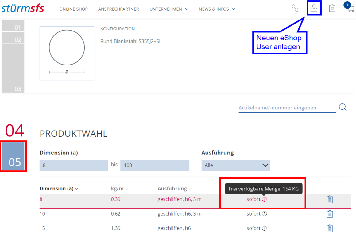Open the Ausführung dropdown showing Alle
The image size is (356, 233).
236,165
